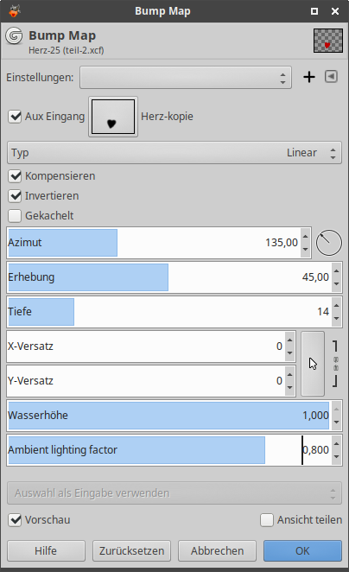Screen dimensions: 349x572
Task: Disable the Kompensieren option
Action: click(x=15, y=176)
